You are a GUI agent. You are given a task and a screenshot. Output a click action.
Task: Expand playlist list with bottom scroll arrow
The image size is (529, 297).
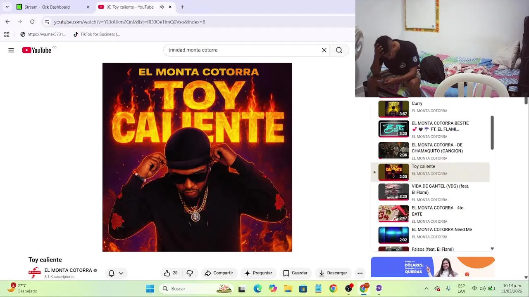tap(492, 249)
